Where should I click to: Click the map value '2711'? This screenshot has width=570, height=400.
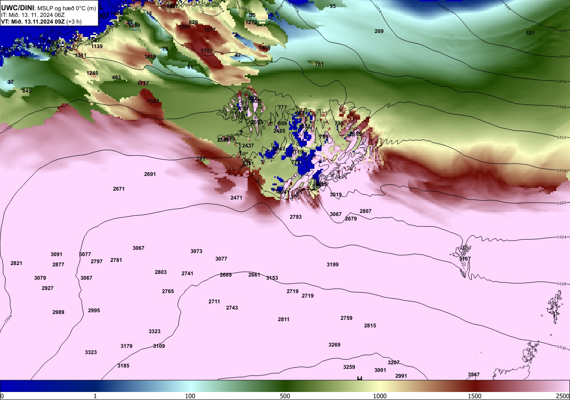(214, 302)
